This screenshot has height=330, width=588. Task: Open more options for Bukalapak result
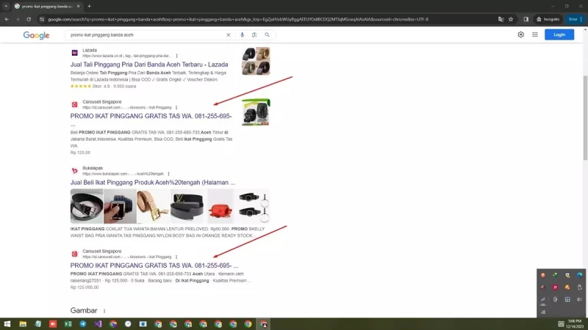click(169, 174)
